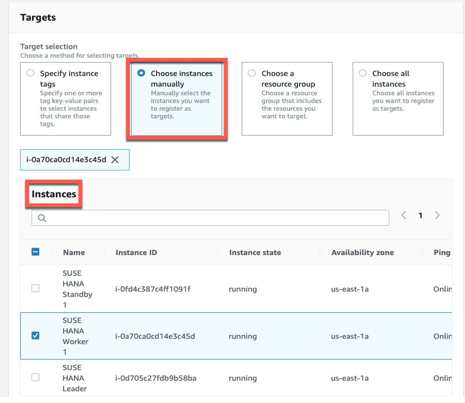The width and height of the screenshot is (465, 403).
Task: Toggle the select-all checkbox in table header
Action: pyautogui.click(x=36, y=252)
